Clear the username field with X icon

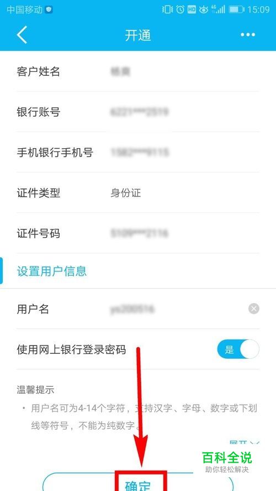pyautogui.click(x=254, y=309)
